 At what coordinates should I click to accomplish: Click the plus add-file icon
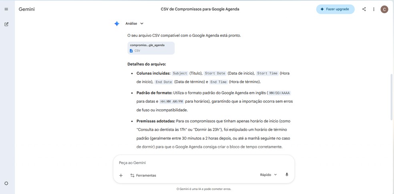(x=121, y=176)
